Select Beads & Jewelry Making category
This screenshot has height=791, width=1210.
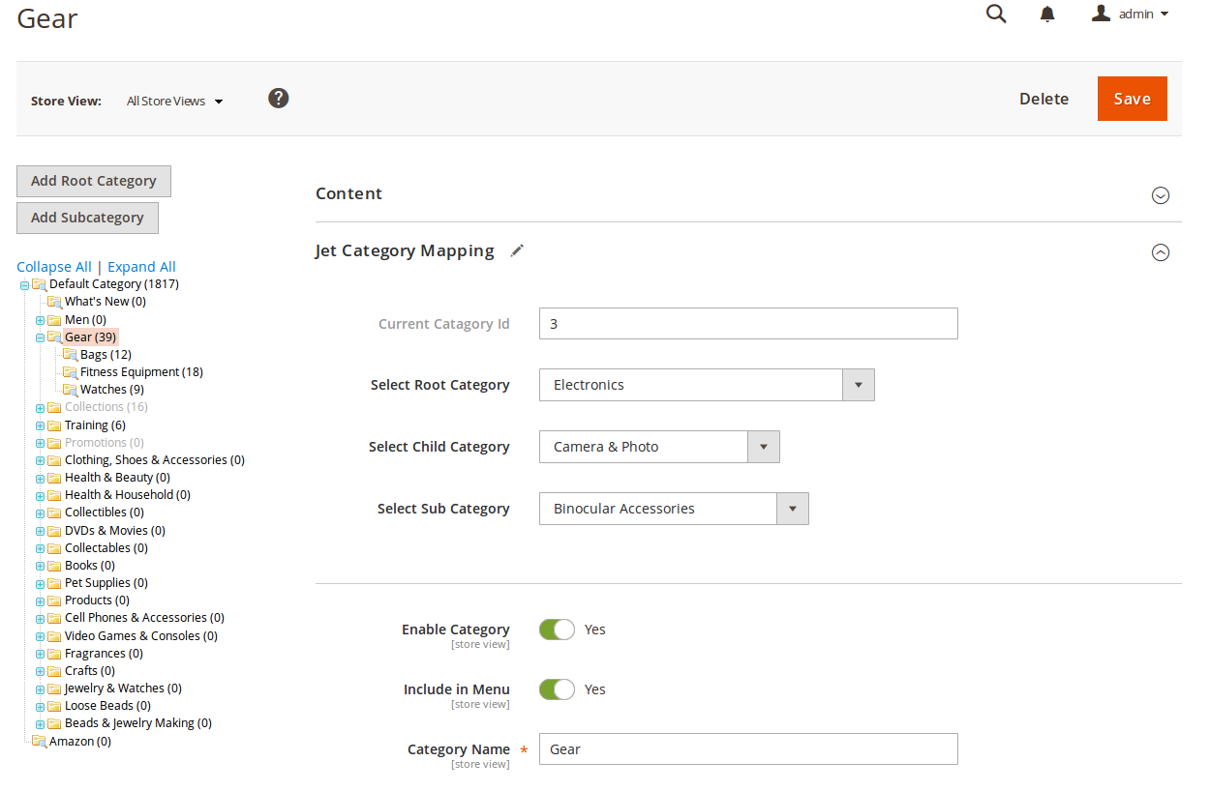138,723
